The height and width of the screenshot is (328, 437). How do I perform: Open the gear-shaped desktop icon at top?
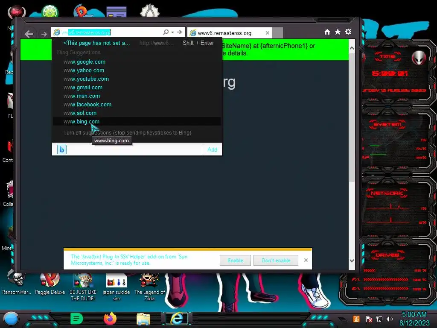150,11
